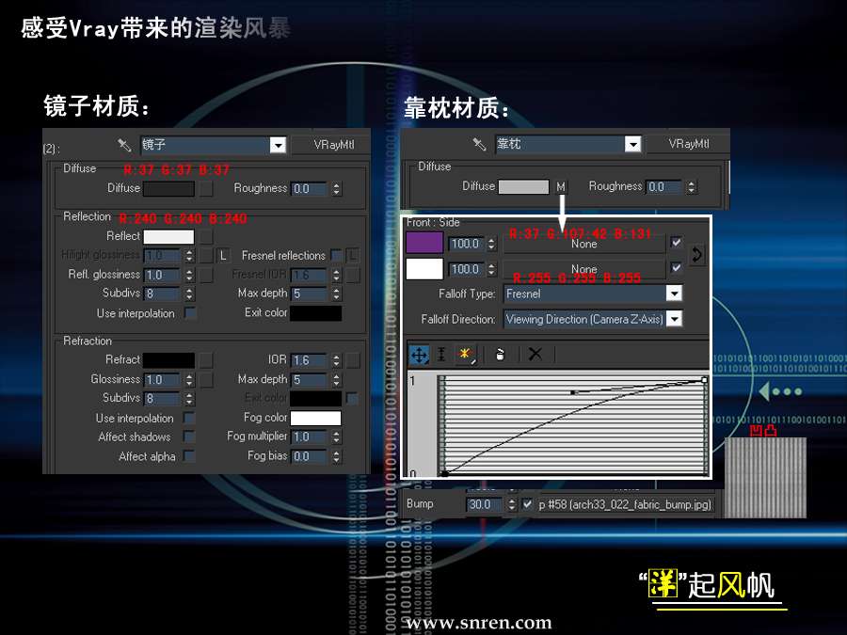The image size is (847, 635).
Task: Click Bump amount 30.0 field
Action: point(485,504)
